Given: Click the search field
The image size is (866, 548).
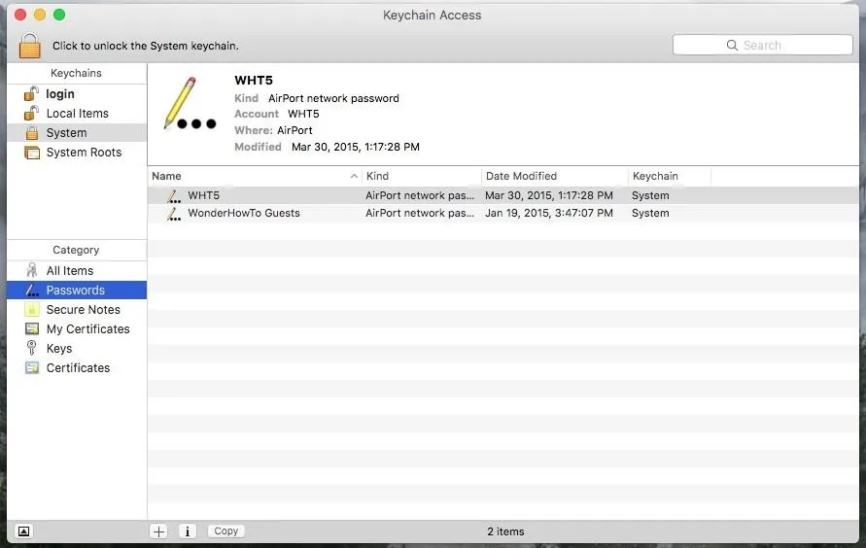Looking at the screenshot, I should coord(763,46).
